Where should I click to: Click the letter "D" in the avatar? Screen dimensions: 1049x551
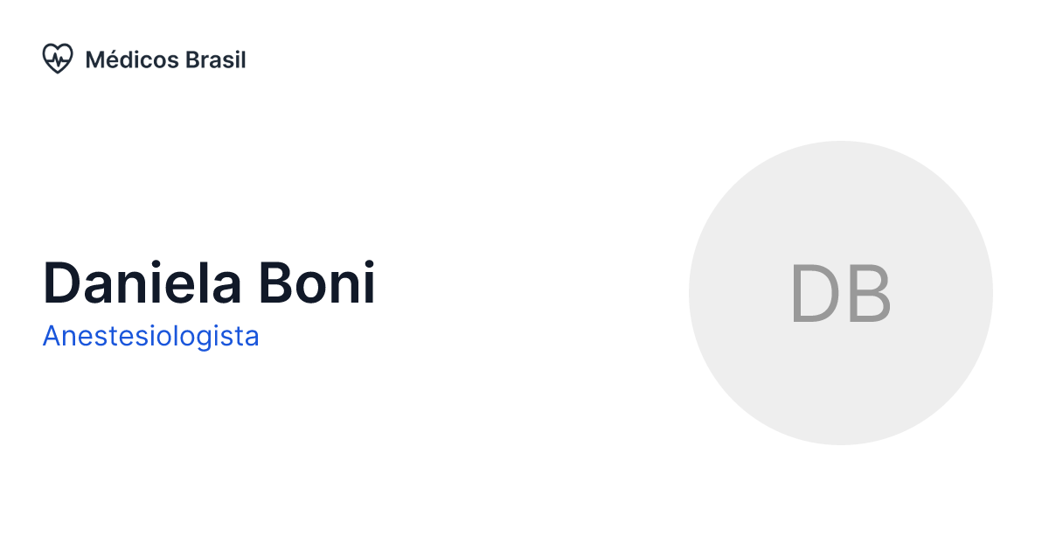coord(814,294)
